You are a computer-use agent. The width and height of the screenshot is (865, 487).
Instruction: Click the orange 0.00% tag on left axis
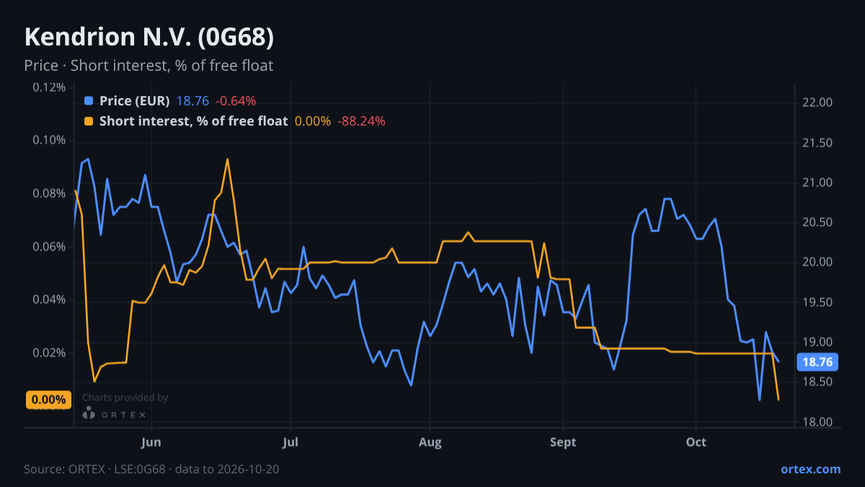click(x=48, y=400)
